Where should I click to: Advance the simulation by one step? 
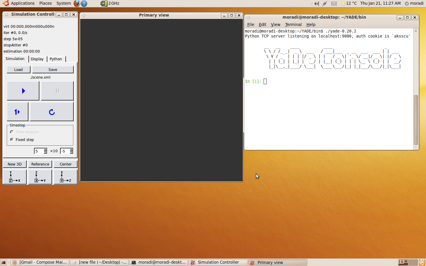(x=17, y=112)
